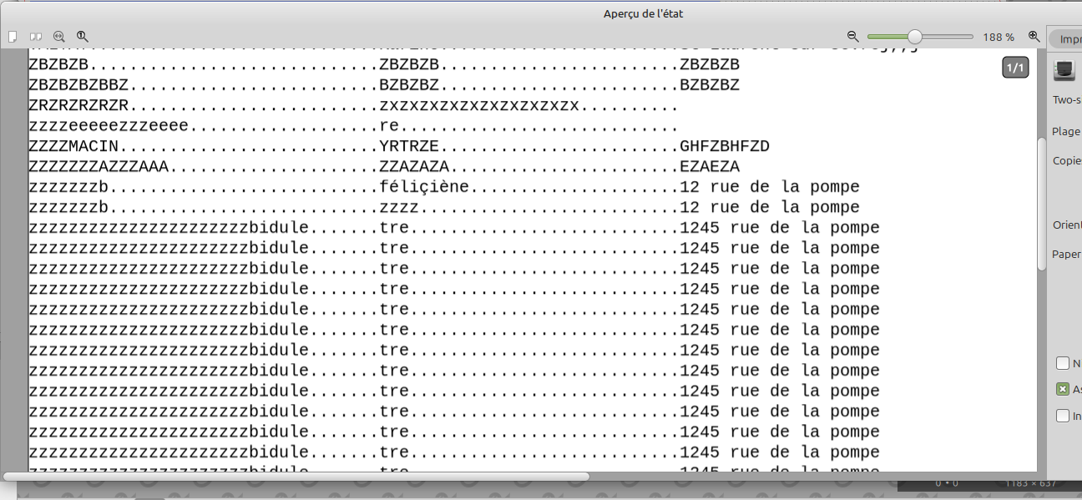Enable the checkbox labeled N
The width and height of the screenshot is (1082, 500).
click(1063, 363)
